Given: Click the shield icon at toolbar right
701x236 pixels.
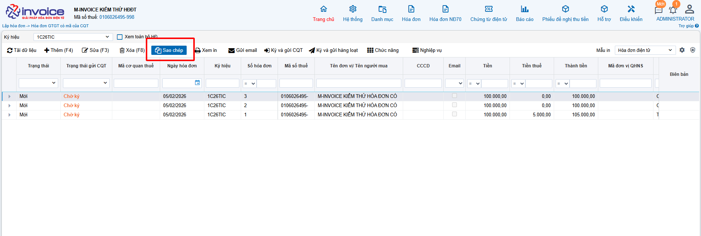Looking at the screenshot, I should pos(693,50).
